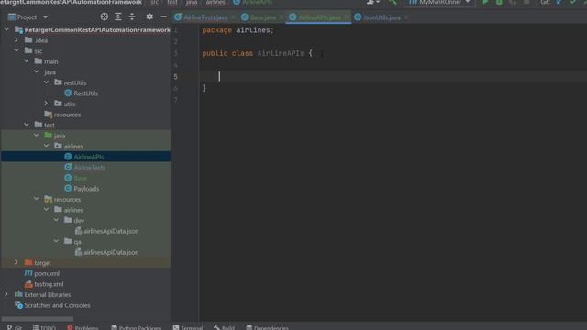Select testng.xml file

click(x=49, y=284)
